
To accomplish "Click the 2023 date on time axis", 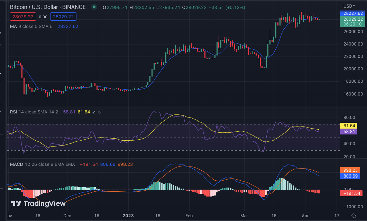I will tap(128, 215).
